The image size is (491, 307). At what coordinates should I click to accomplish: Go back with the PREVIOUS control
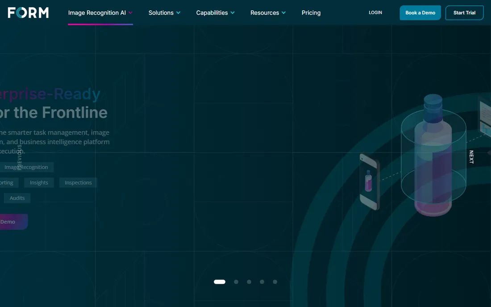click(19, 158)
